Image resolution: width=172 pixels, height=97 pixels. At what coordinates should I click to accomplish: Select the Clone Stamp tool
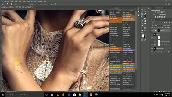142,19
